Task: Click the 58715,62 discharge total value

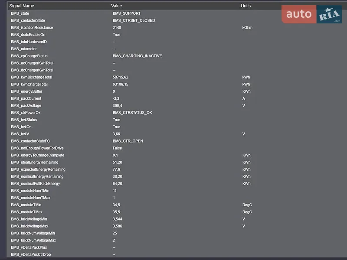Action: 121,77
